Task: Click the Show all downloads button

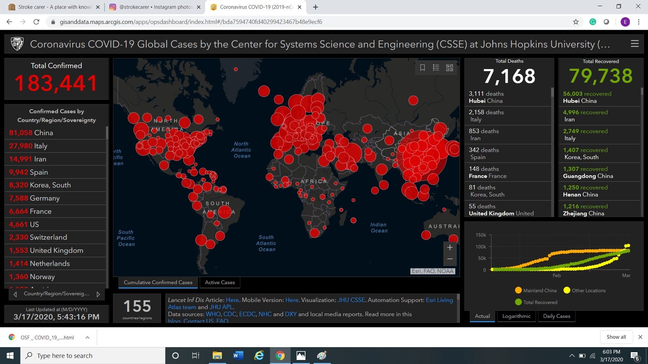Action: 616,337
